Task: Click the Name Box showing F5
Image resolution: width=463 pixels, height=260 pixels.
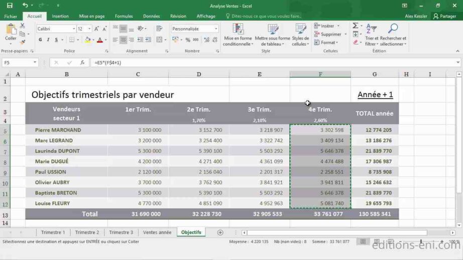Action: click(20, 63)
